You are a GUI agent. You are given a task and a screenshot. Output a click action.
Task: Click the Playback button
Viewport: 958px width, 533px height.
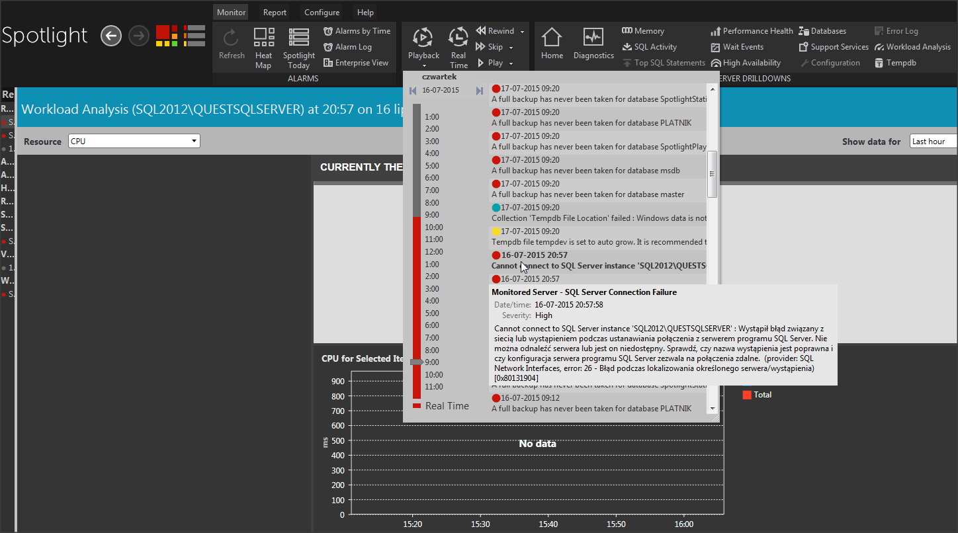[x=423, y=44]
